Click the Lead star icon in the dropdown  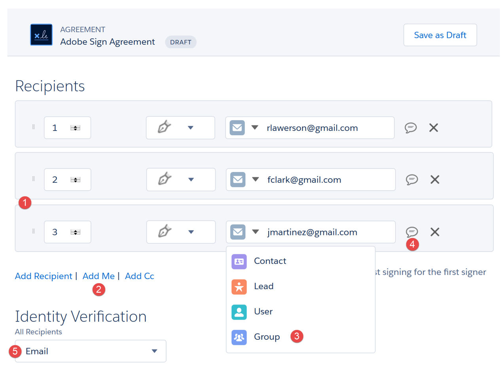pyautogui.click(x=239, y=286)
